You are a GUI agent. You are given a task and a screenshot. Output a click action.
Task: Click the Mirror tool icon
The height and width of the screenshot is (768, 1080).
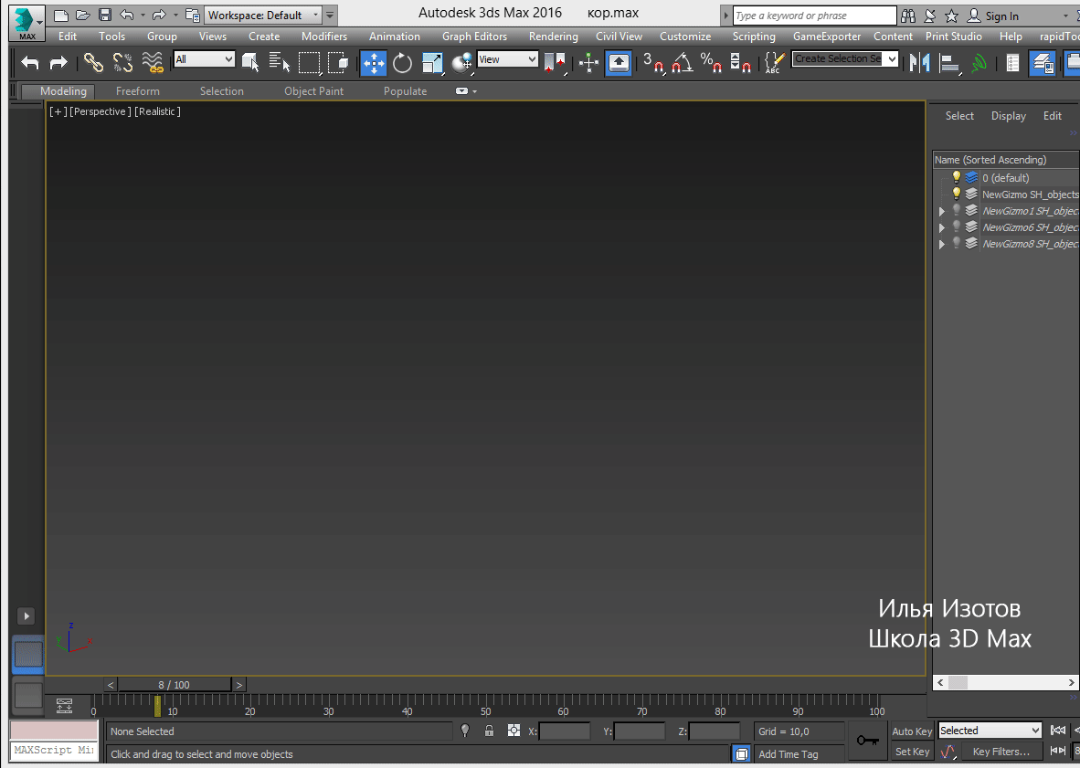(917, 62)
